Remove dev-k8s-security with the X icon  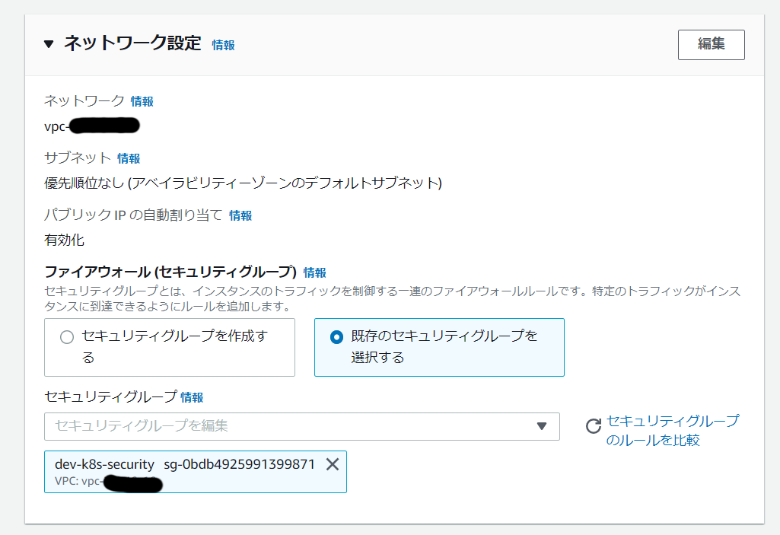(x=333, y=464)
